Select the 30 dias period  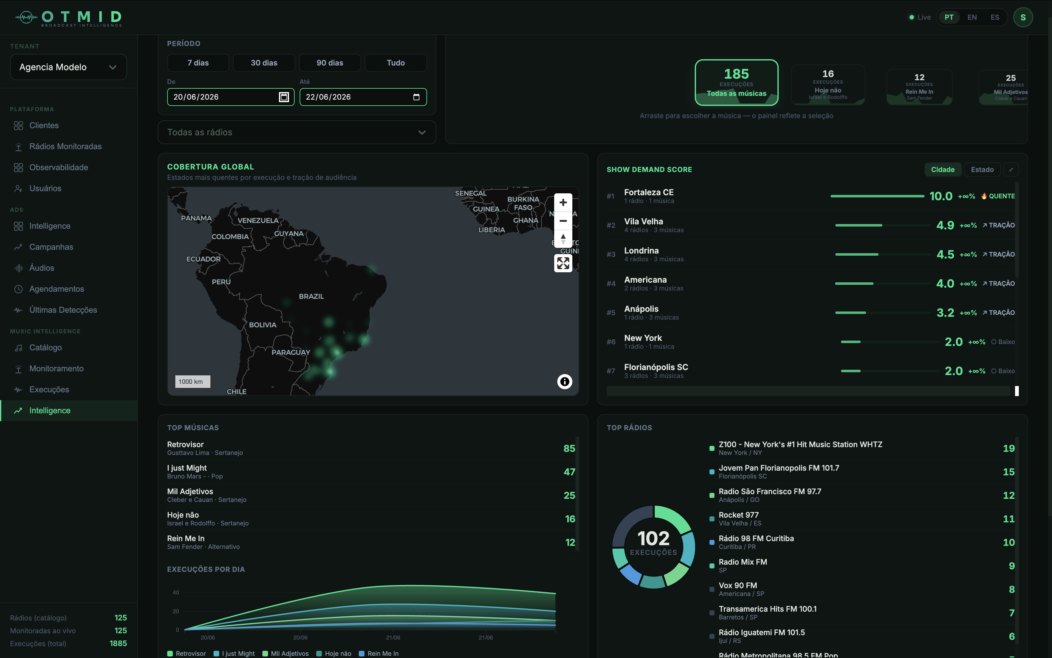[264, 63]
